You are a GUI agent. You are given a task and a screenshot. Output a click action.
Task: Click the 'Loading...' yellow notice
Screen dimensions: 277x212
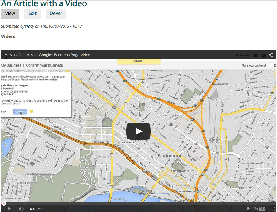coord(139,61)
